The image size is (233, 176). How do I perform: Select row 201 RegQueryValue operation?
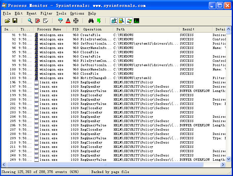[x=93, y=104]
